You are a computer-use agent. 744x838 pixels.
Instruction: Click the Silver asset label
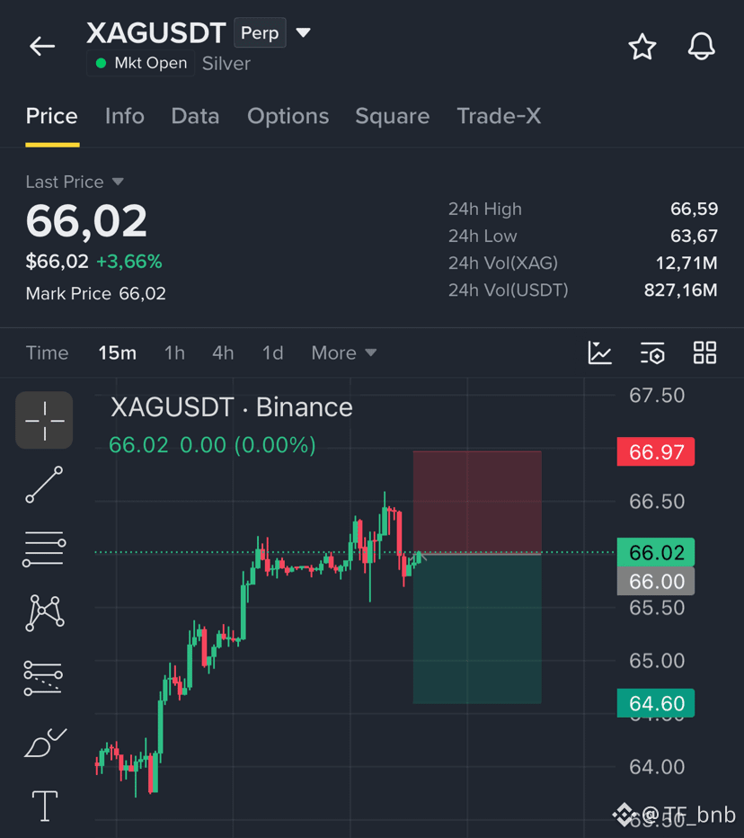click(x=226, y=64)
